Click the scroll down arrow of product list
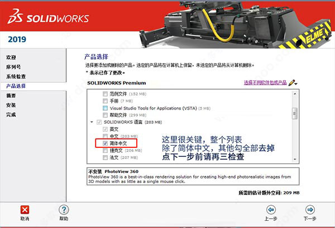 pyautogui.click(x=295, y=159)
